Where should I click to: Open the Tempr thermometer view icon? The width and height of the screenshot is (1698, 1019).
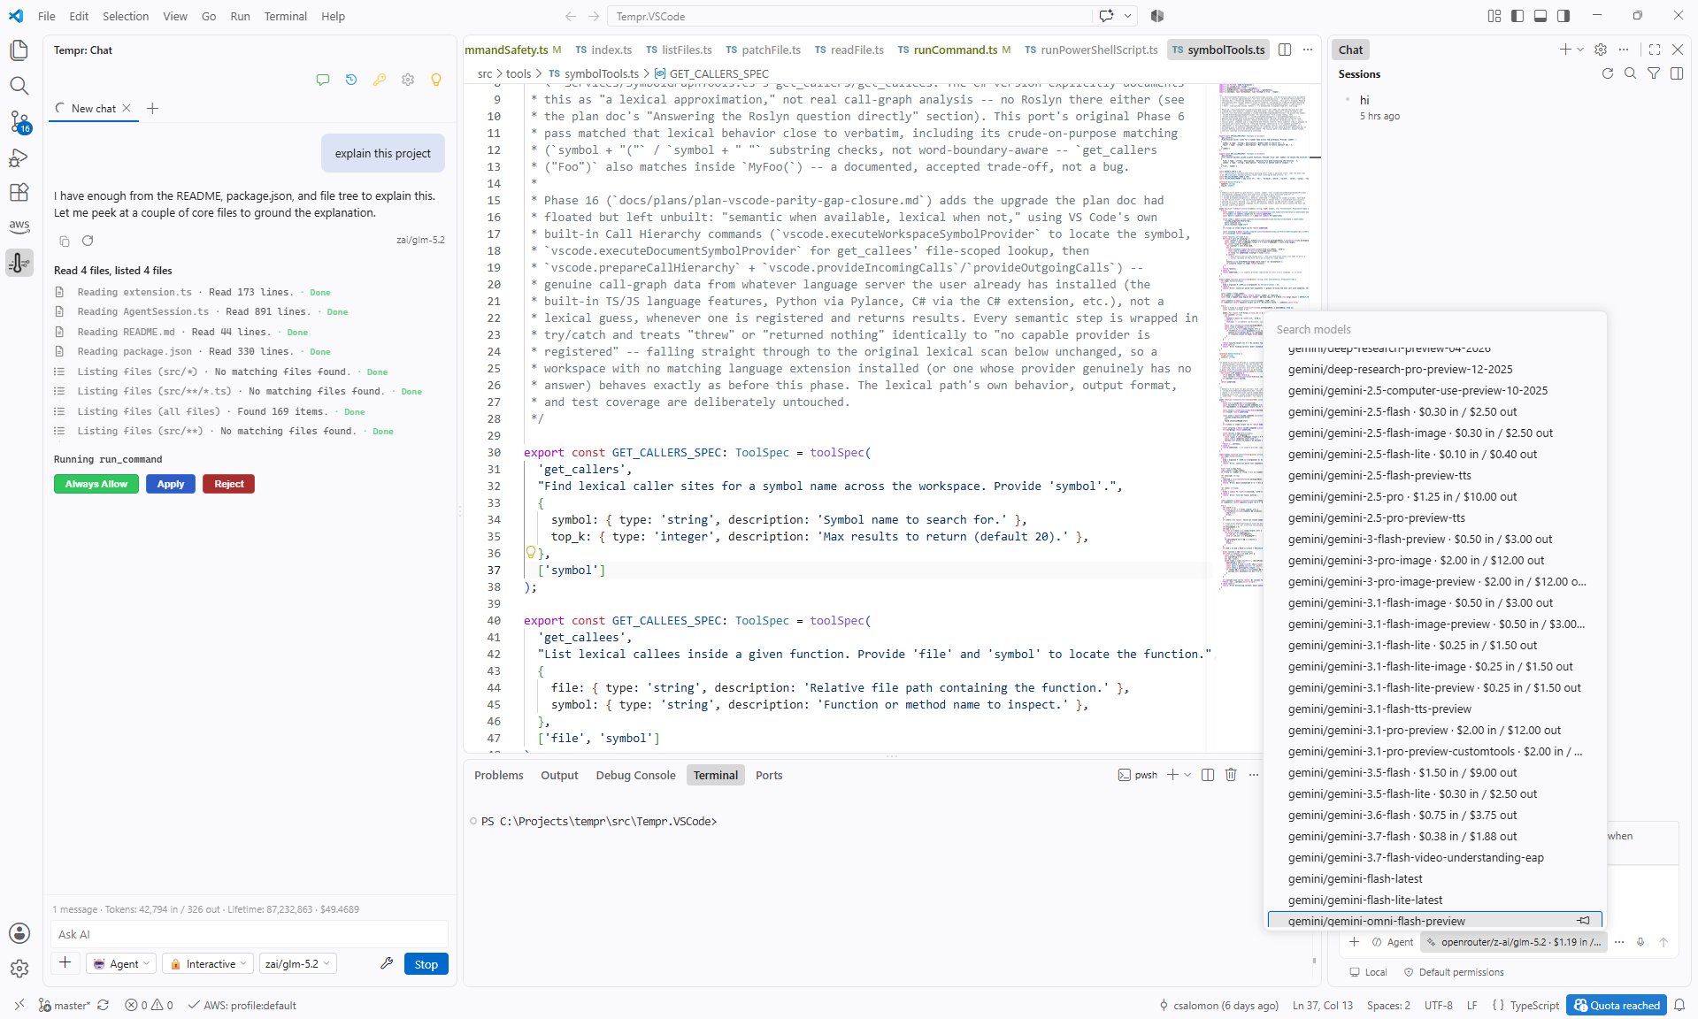pos(19,262)
